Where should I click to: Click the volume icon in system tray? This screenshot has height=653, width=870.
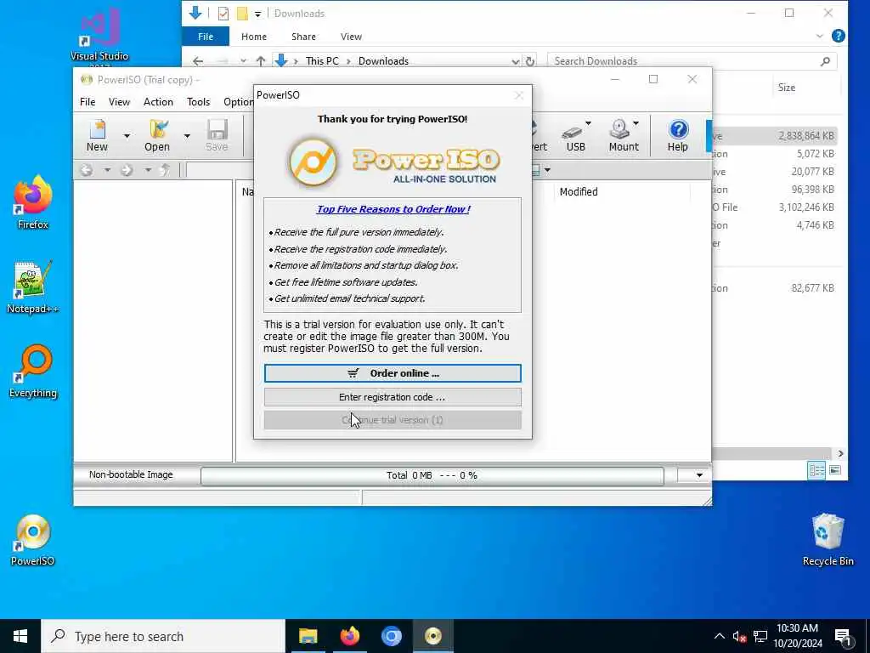tap(738, 636)
